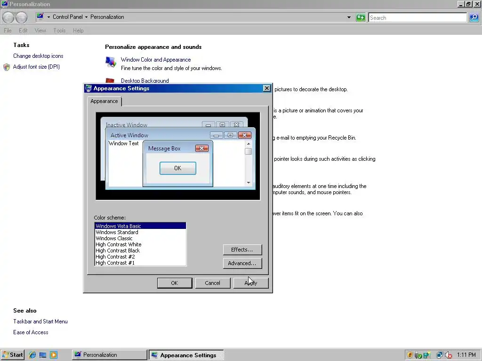482x361 pixels.
Task: Click the Start button
Action: coord(12,355)
